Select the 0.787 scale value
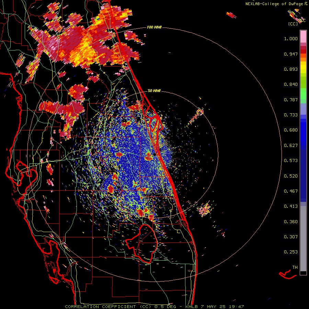Viewport: 309px width, 309px height. click(x=291, y=100)
